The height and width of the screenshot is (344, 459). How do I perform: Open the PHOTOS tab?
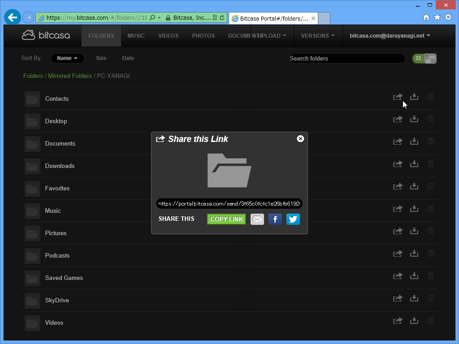pyautogui.click(x=203, y=36)
